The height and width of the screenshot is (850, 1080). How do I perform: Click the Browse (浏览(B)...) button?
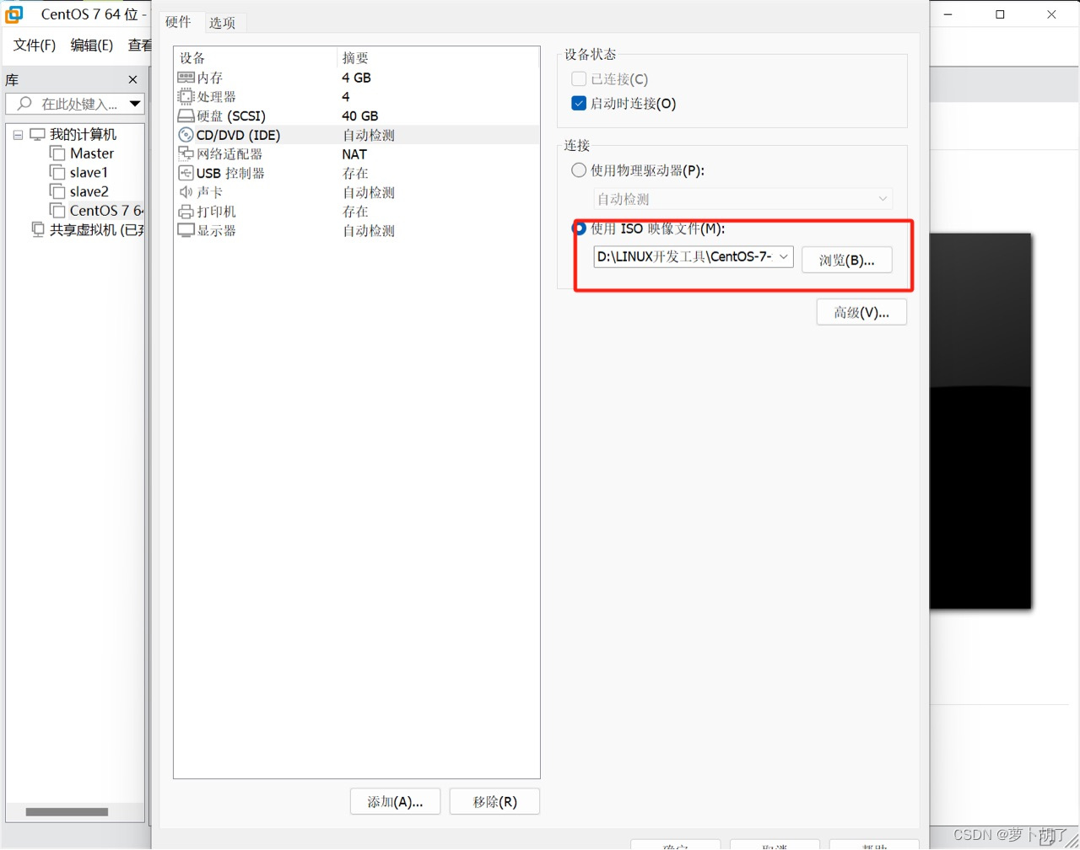coord(846,260)
